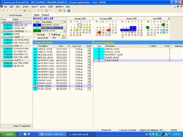
Task: Open the File menu
Action: coord(5,7)
